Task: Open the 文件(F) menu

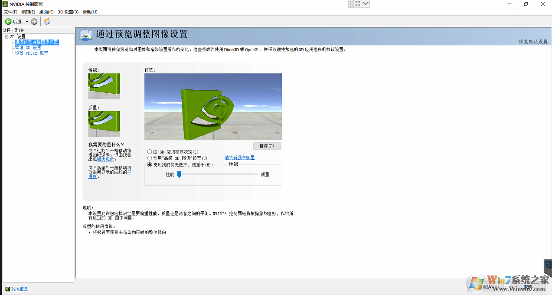Action: 10,12
